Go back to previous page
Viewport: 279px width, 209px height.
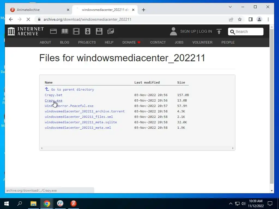[x=11, y=19]
